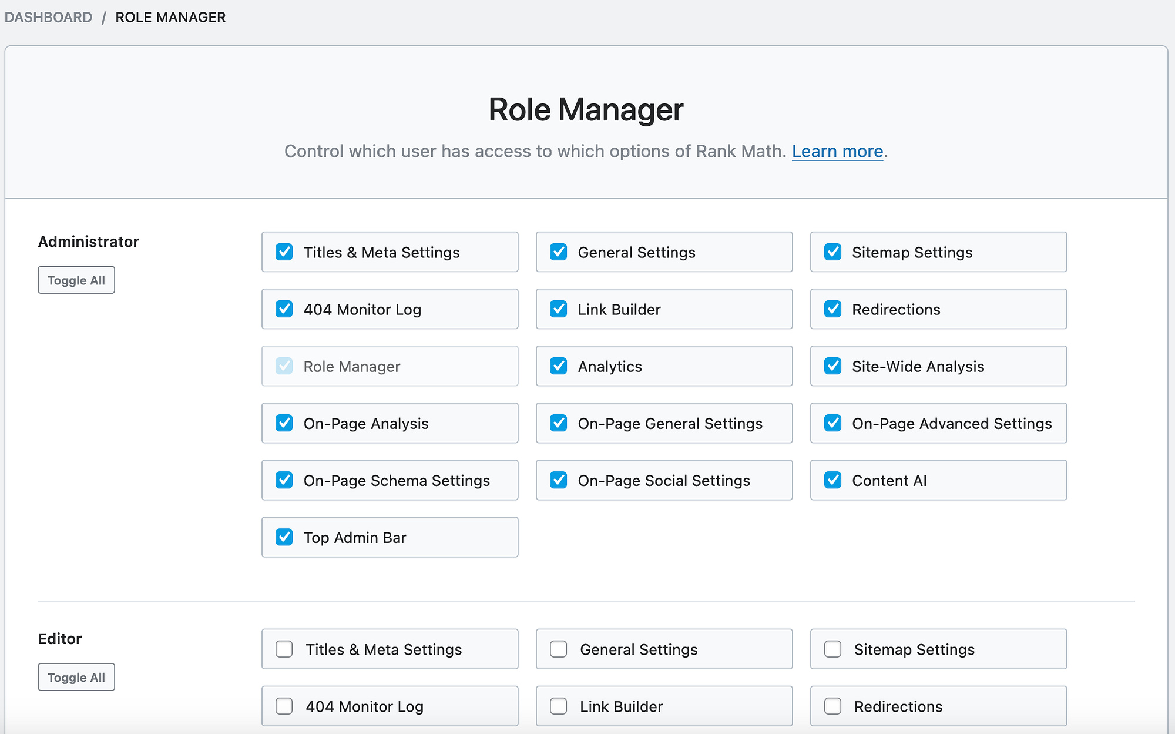Enable Editor 404 Monitor Log checkbox
The width and height of the screenshot is (1175, 734).
[x=284, y=706]
